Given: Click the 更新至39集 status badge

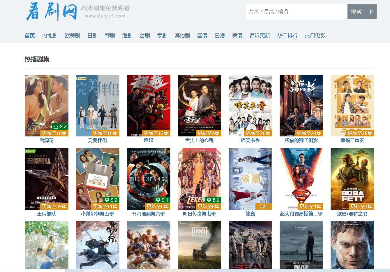Looking at the screenshot, I should (54, 206).
